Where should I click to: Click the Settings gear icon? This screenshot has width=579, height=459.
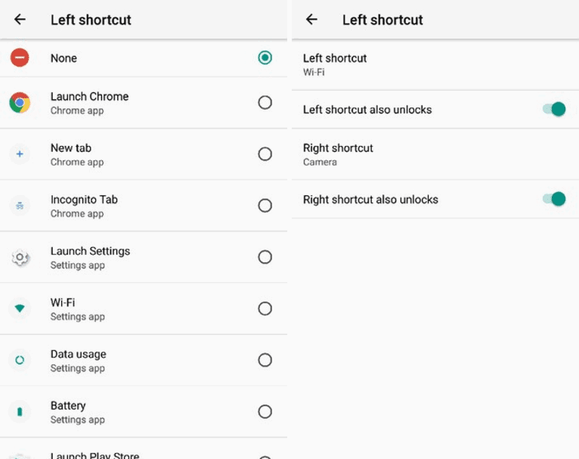[x=20, y=258]
